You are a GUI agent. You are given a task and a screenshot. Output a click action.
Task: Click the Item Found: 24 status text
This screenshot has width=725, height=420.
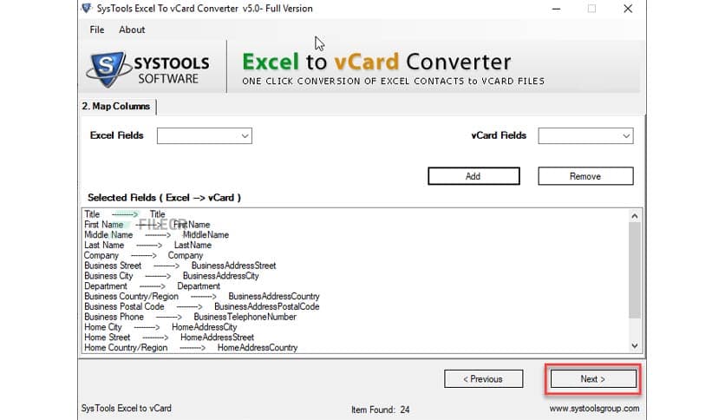[380, 410]
